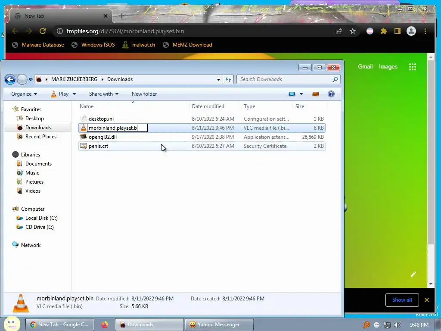Open Desktop in the Favorites list
441x331 pixels.
[34, 119]
